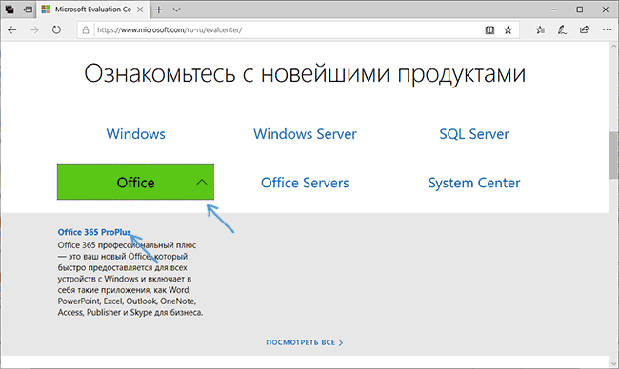Share this page

tap(585, 30)
